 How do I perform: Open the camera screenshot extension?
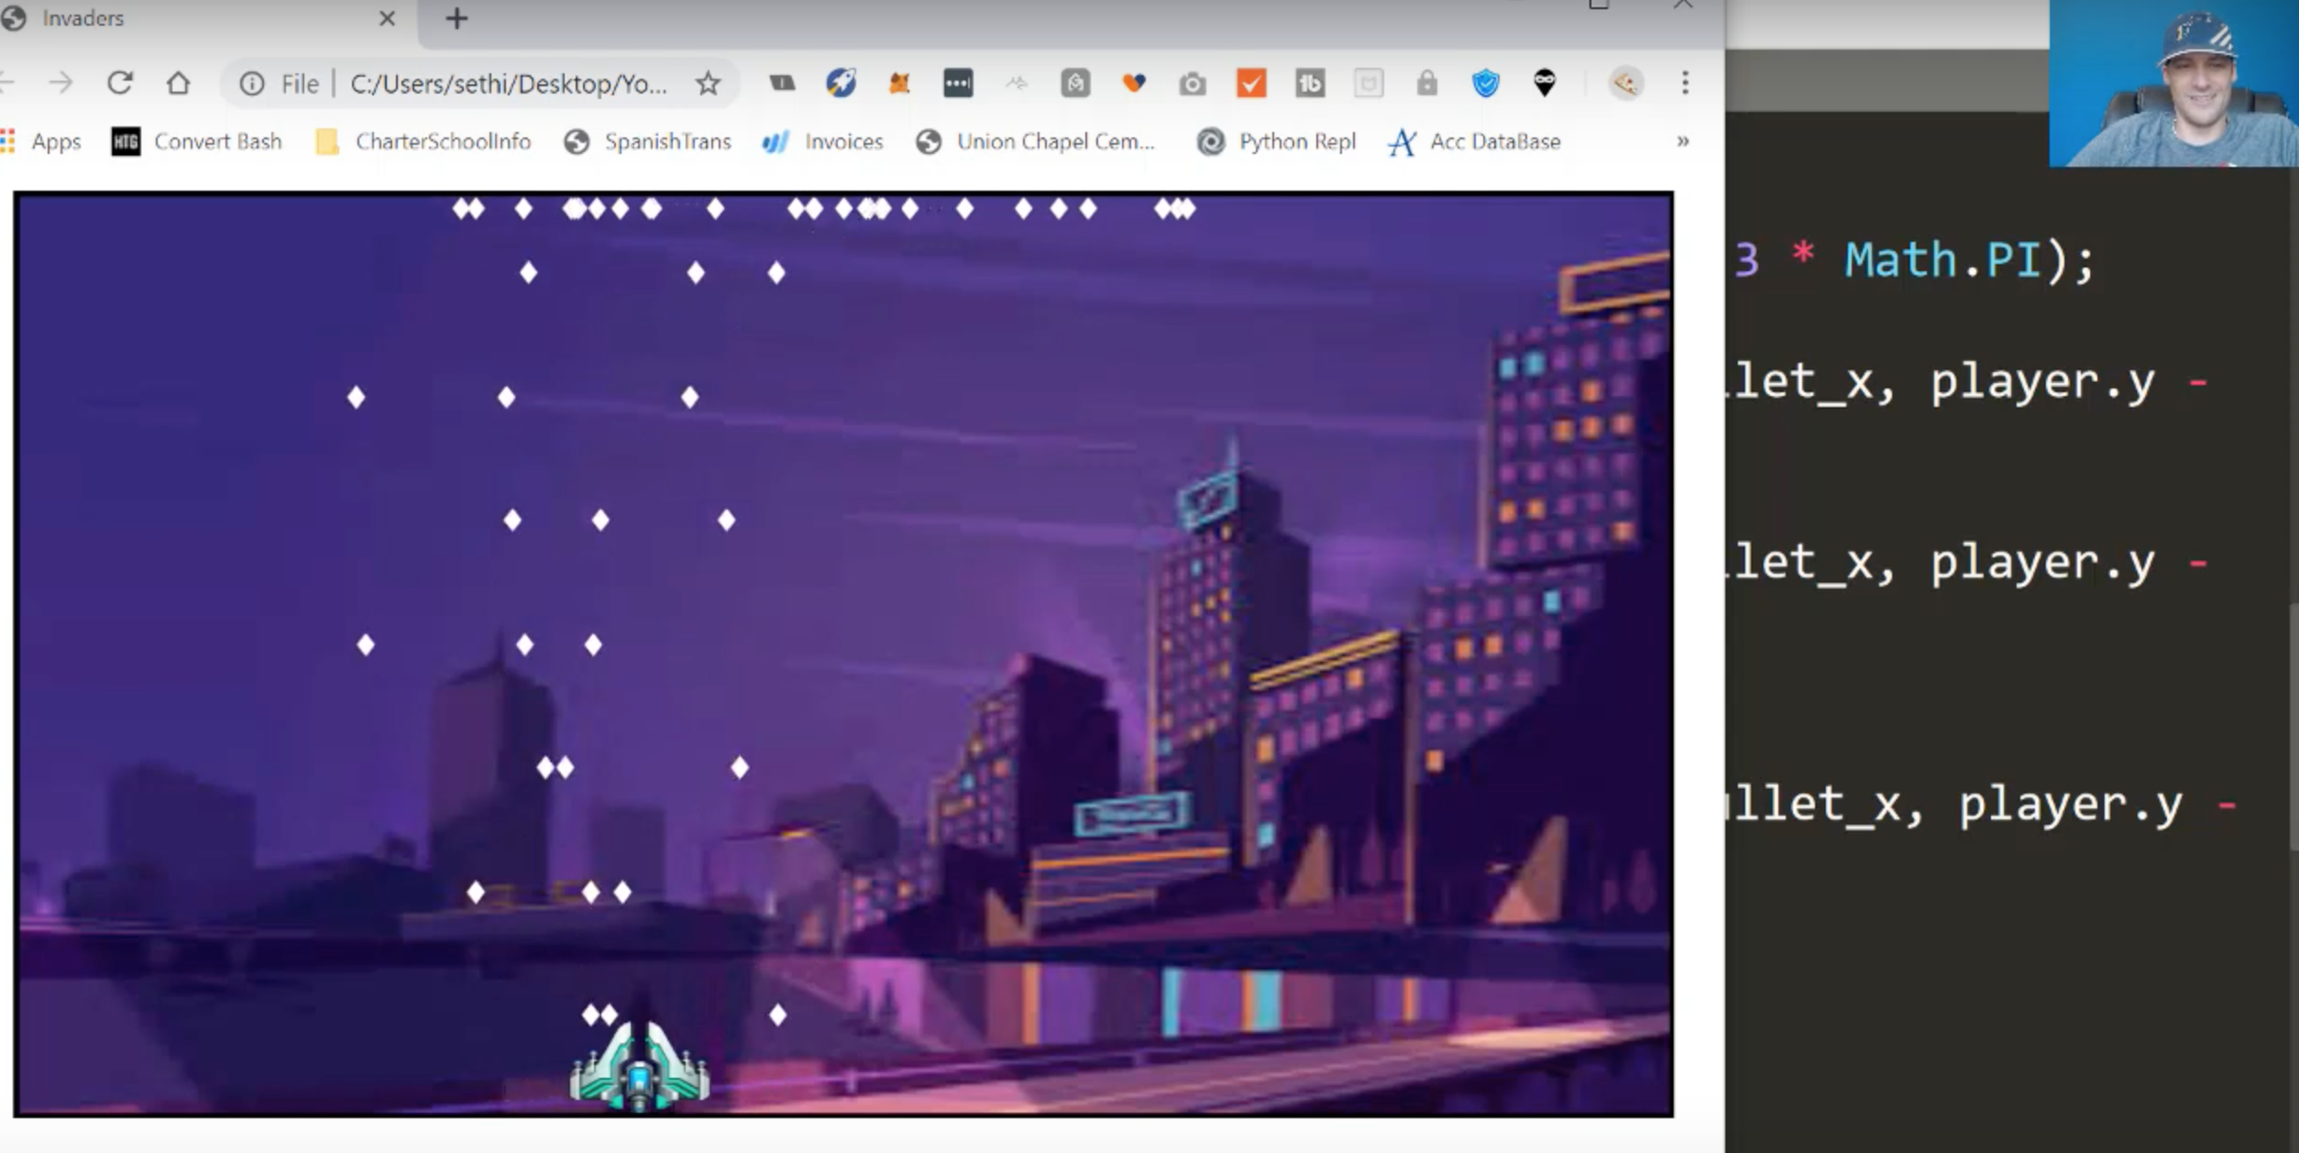click(x=1193, y=84)
